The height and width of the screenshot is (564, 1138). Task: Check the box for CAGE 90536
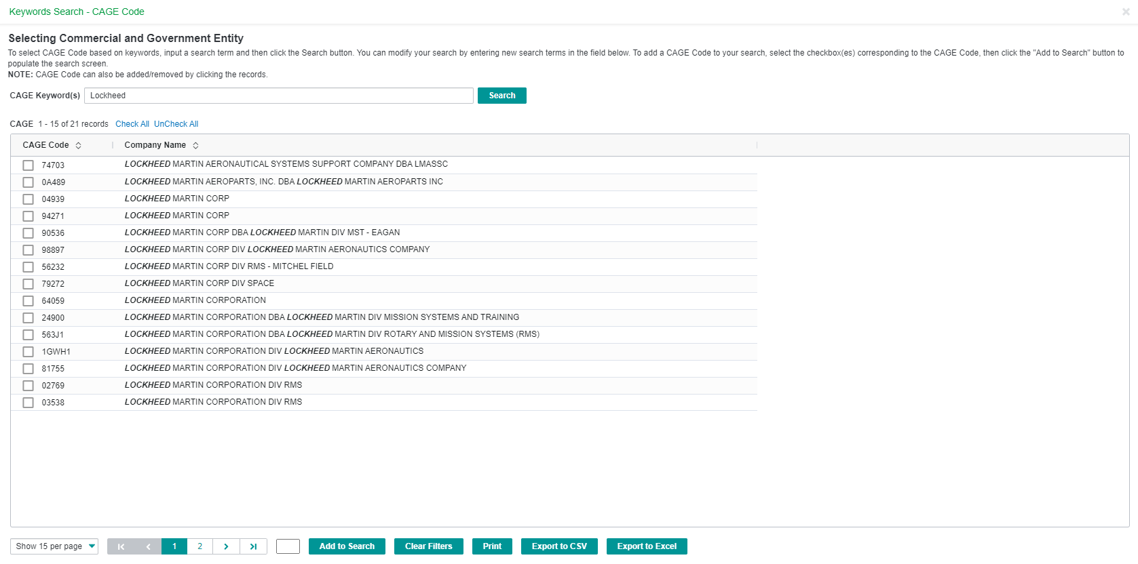28,233
